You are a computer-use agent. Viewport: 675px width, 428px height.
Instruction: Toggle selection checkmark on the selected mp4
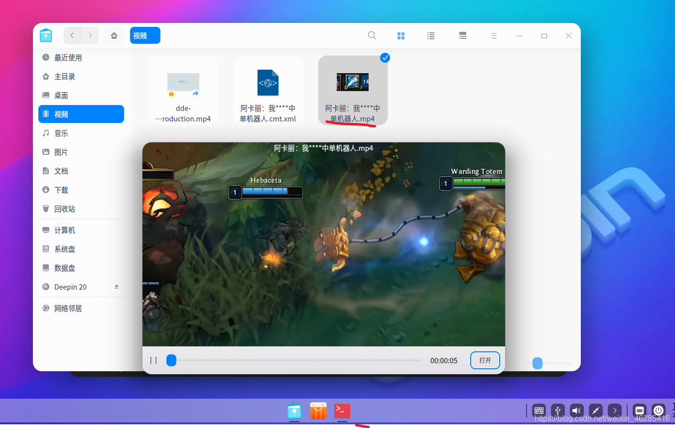(x=385, y=58)
